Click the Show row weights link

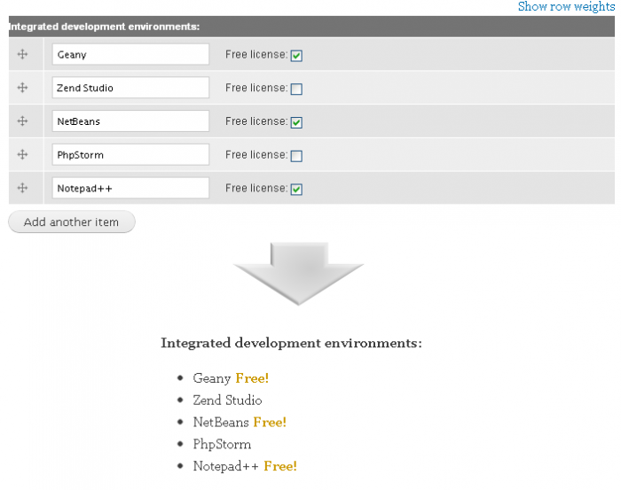pyautogui.click(x=566, y=7)
